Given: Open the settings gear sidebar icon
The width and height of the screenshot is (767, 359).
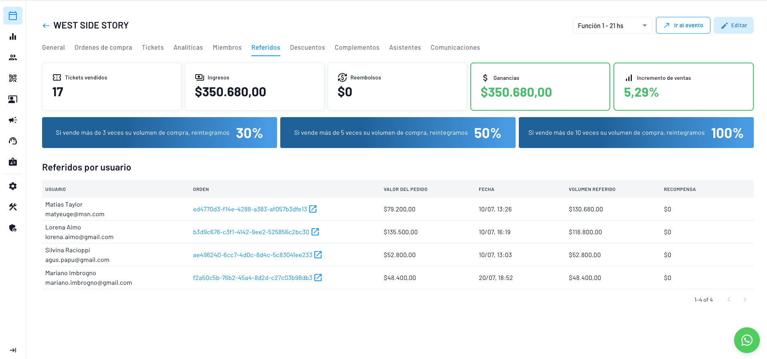Looking at the screenshot, I should point(13,186).
